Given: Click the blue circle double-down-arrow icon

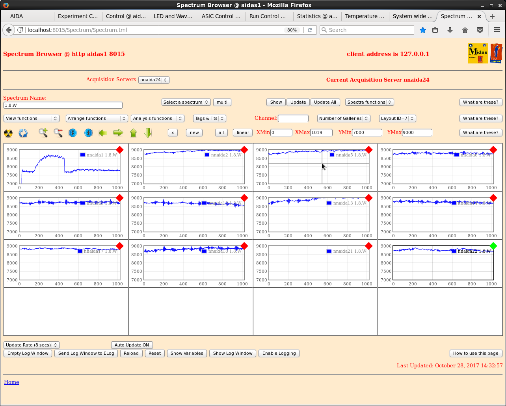Looking at the screenshot, I should (73, 133).
